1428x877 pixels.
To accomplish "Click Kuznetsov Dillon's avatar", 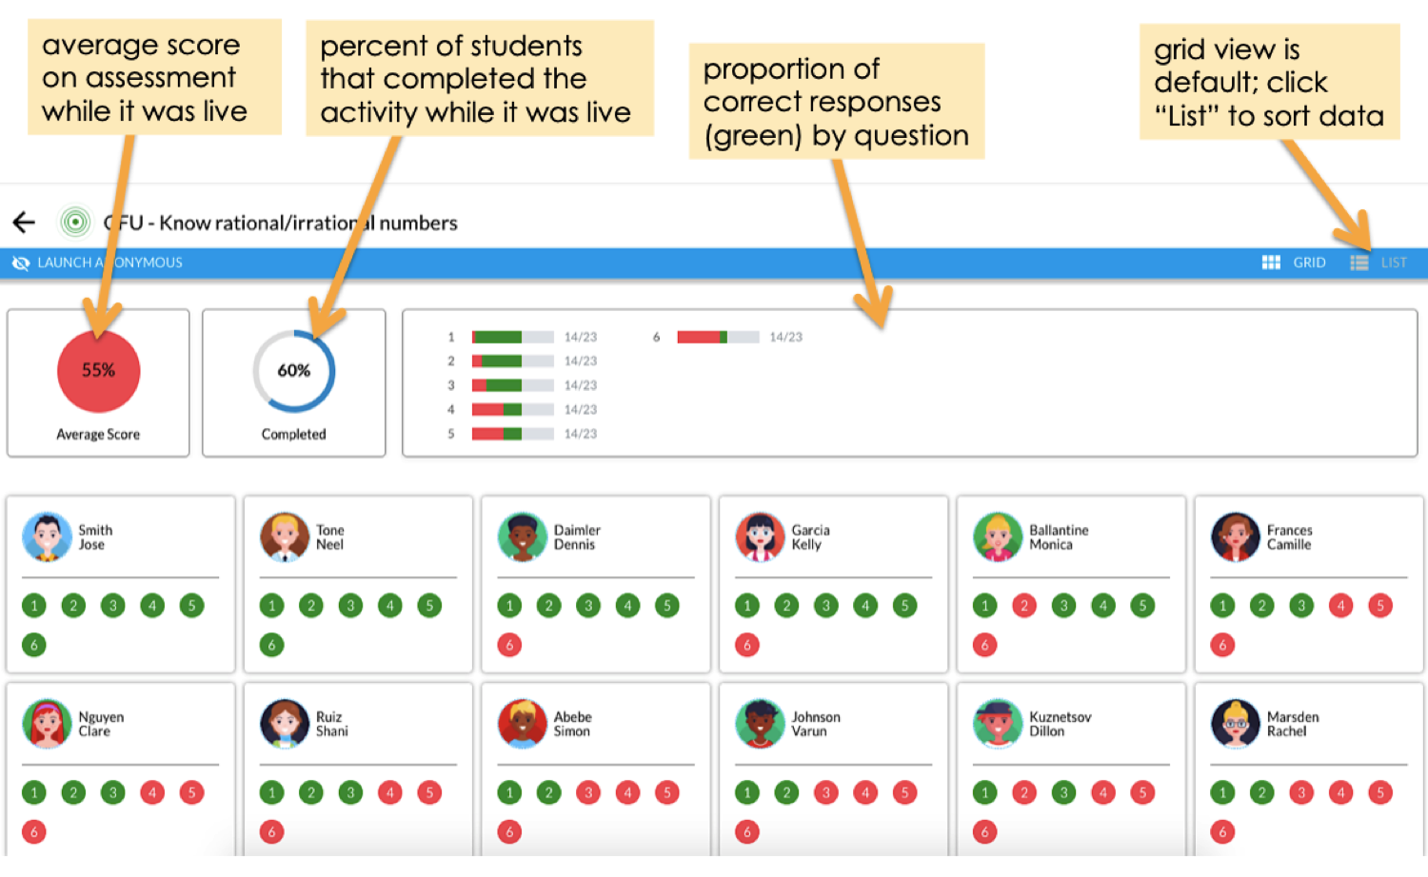I will (x=998, y=723).
